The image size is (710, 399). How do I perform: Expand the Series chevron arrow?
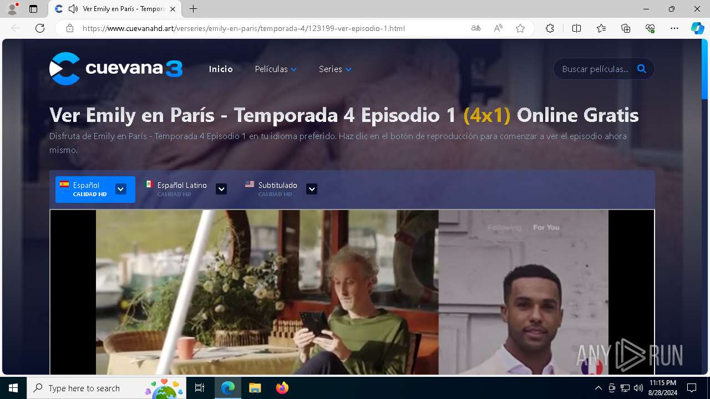(x=348, y=69)
